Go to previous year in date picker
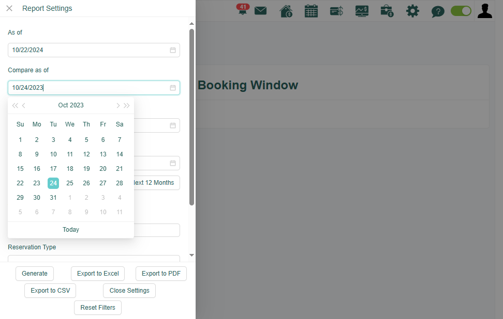Viewport: 503px width, 319px height. (x=15, y=106)
